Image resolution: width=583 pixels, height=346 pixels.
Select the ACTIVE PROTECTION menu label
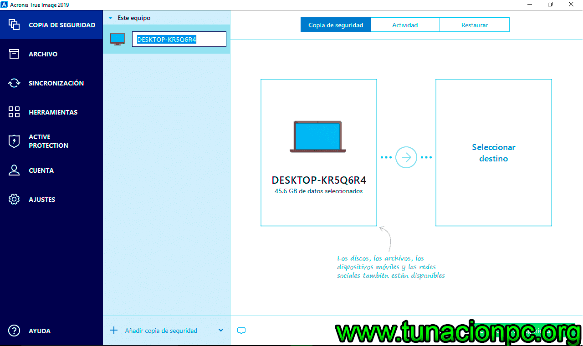48,141
